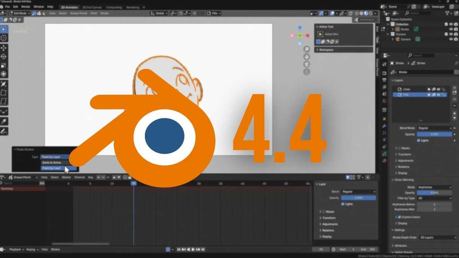The width and height of the screenshot is (459, 258).
Task: Select the Circle Select tool
Action: click(x=4, y=37)
